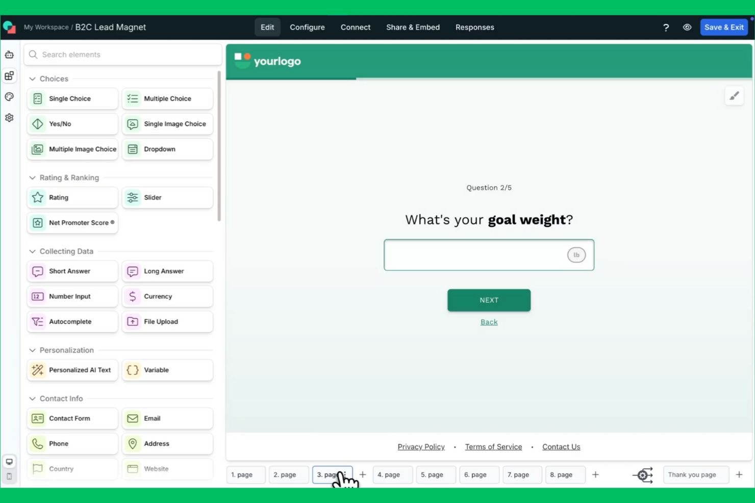Image resolution: width=755 pixels, height=503 pixels.
Task: Click the Save & Exit button
Action: pyautogui.click(x=724, y=27)
